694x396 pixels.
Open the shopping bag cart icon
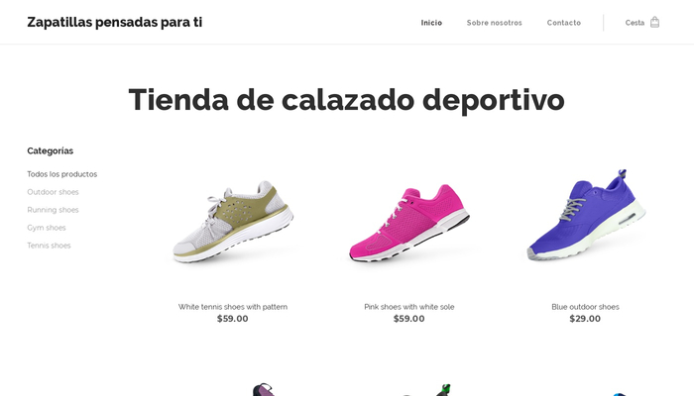(x=654, y=22)
